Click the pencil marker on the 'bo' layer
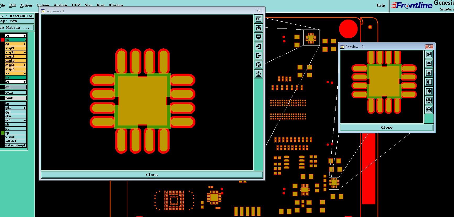The height and width of the screenshot is (217, 454). click(25, 82)
